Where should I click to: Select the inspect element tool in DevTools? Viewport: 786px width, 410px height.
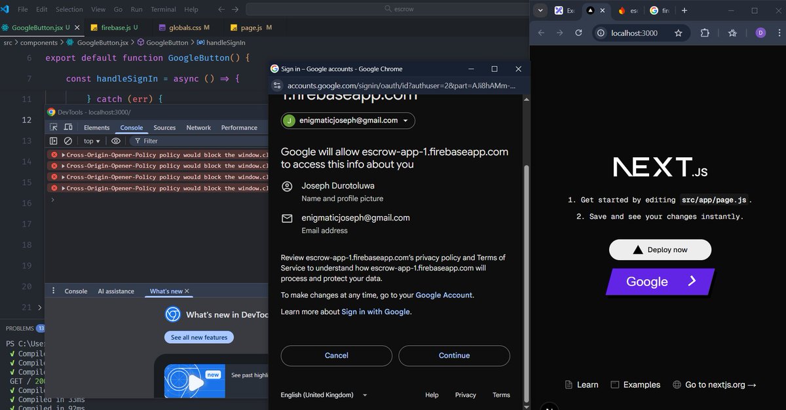click(55, 128)
